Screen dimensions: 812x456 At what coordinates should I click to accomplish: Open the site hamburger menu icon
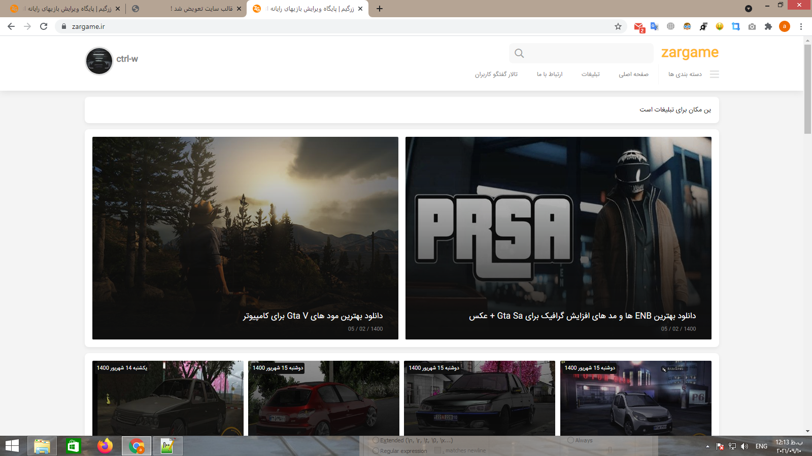click(715, 74)
